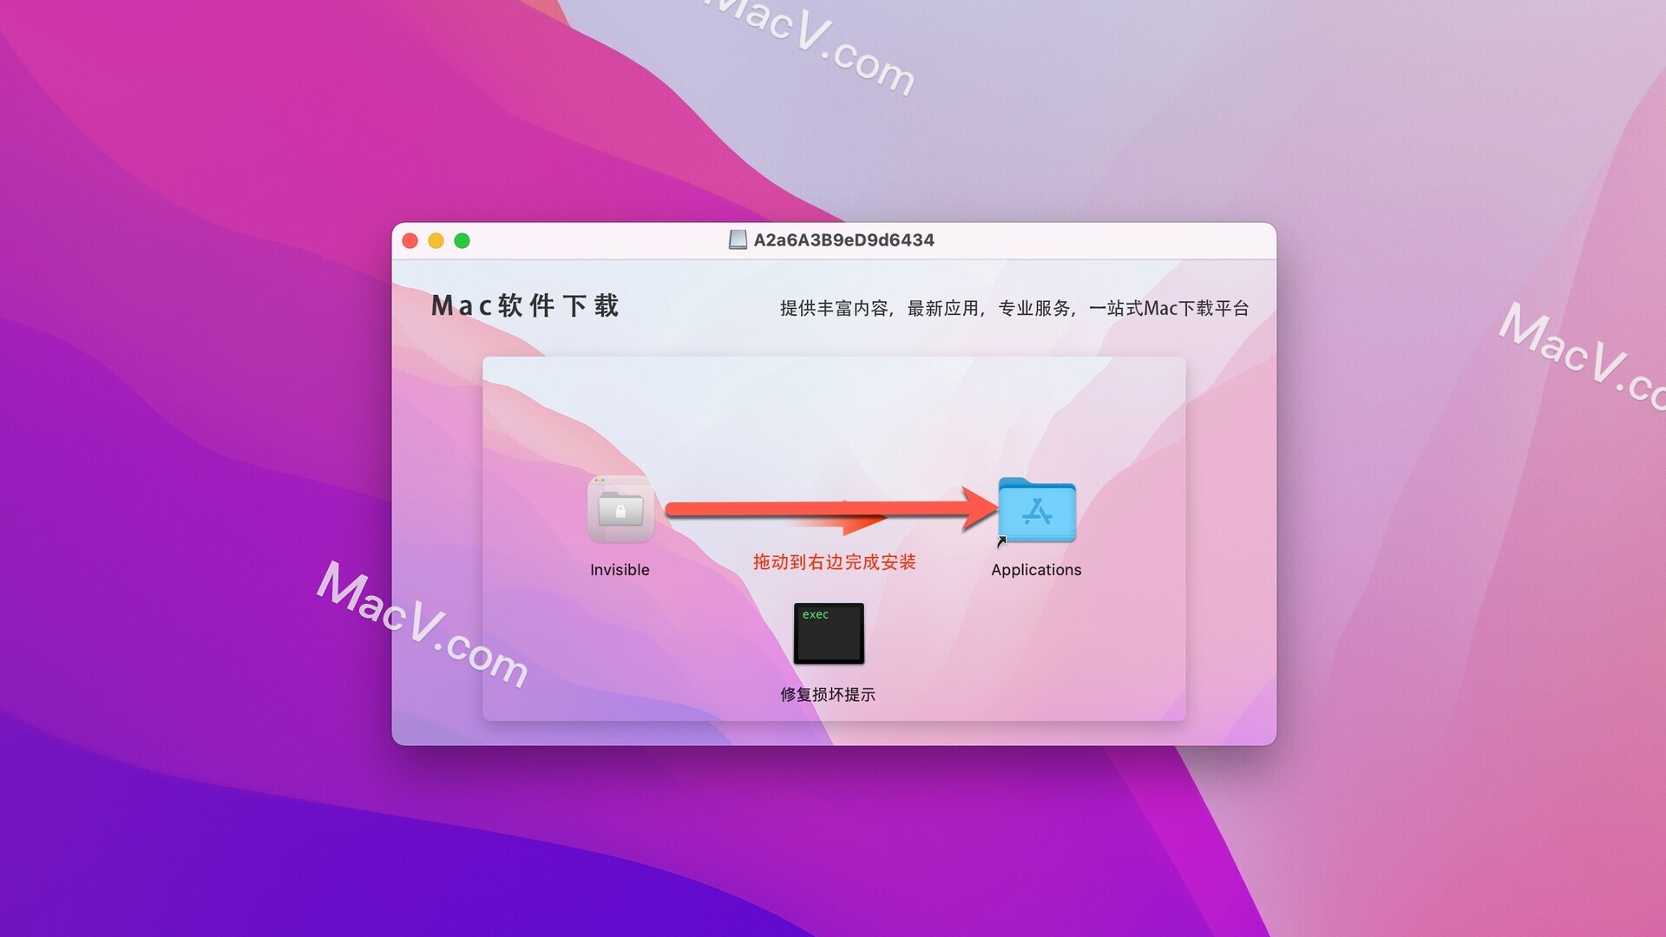The height and width of the screenshot is (937, 1666).
Task: Click the A2a6A3B9eD9d6434 title bar
Action: pos(834,239)
